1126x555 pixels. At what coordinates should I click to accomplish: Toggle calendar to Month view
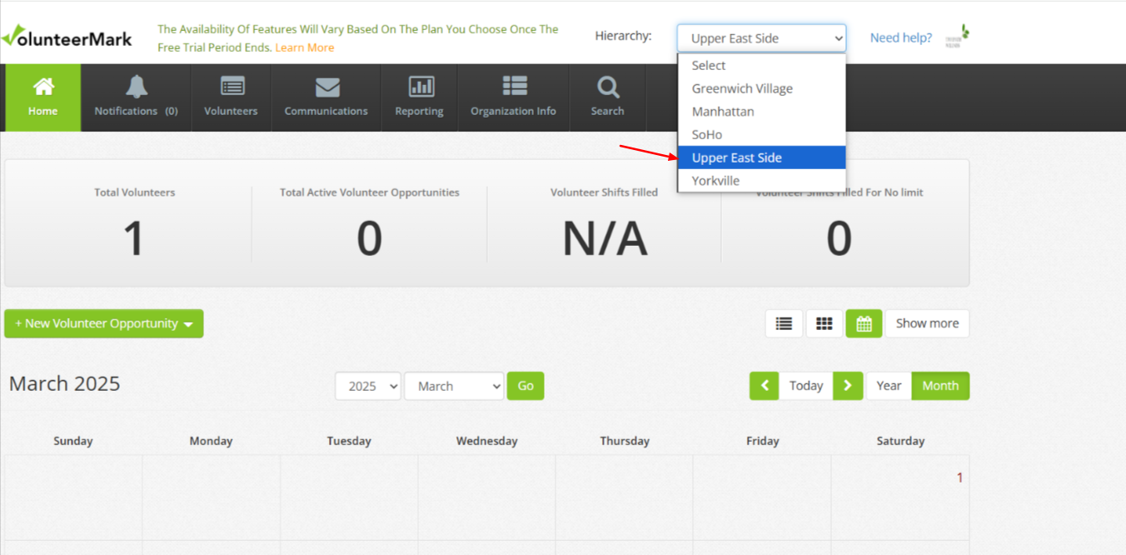940,386
